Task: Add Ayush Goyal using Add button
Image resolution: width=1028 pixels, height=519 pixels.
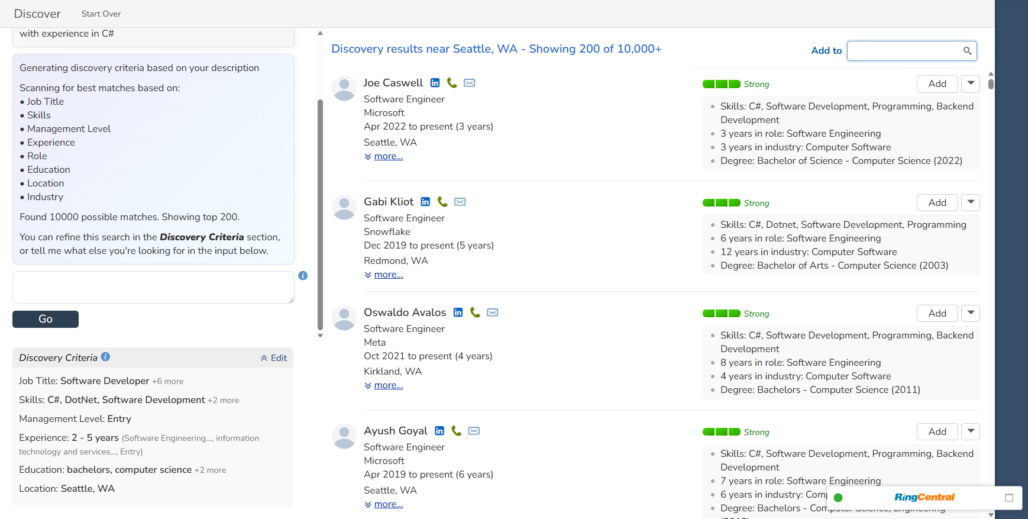Action: point(937,432)
